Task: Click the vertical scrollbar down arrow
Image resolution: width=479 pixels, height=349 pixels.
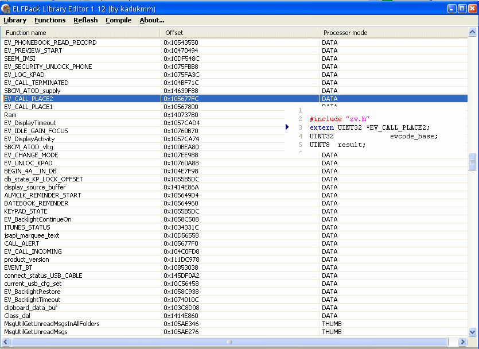Action: [x=472, y=332]
